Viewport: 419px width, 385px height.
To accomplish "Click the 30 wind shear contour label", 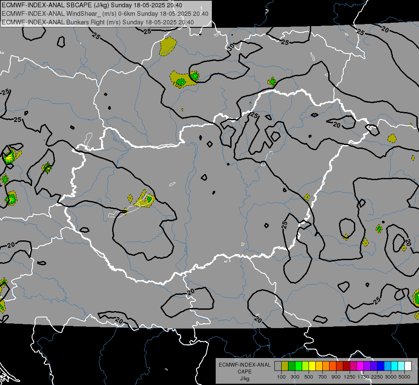I will [231, 47].
